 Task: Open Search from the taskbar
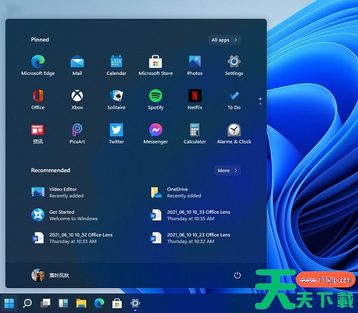27,303
